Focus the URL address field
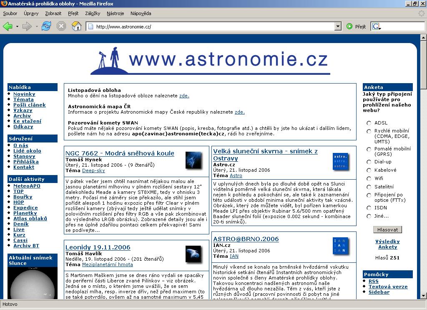This screenshot has width=427, height=310. point(214,26)
